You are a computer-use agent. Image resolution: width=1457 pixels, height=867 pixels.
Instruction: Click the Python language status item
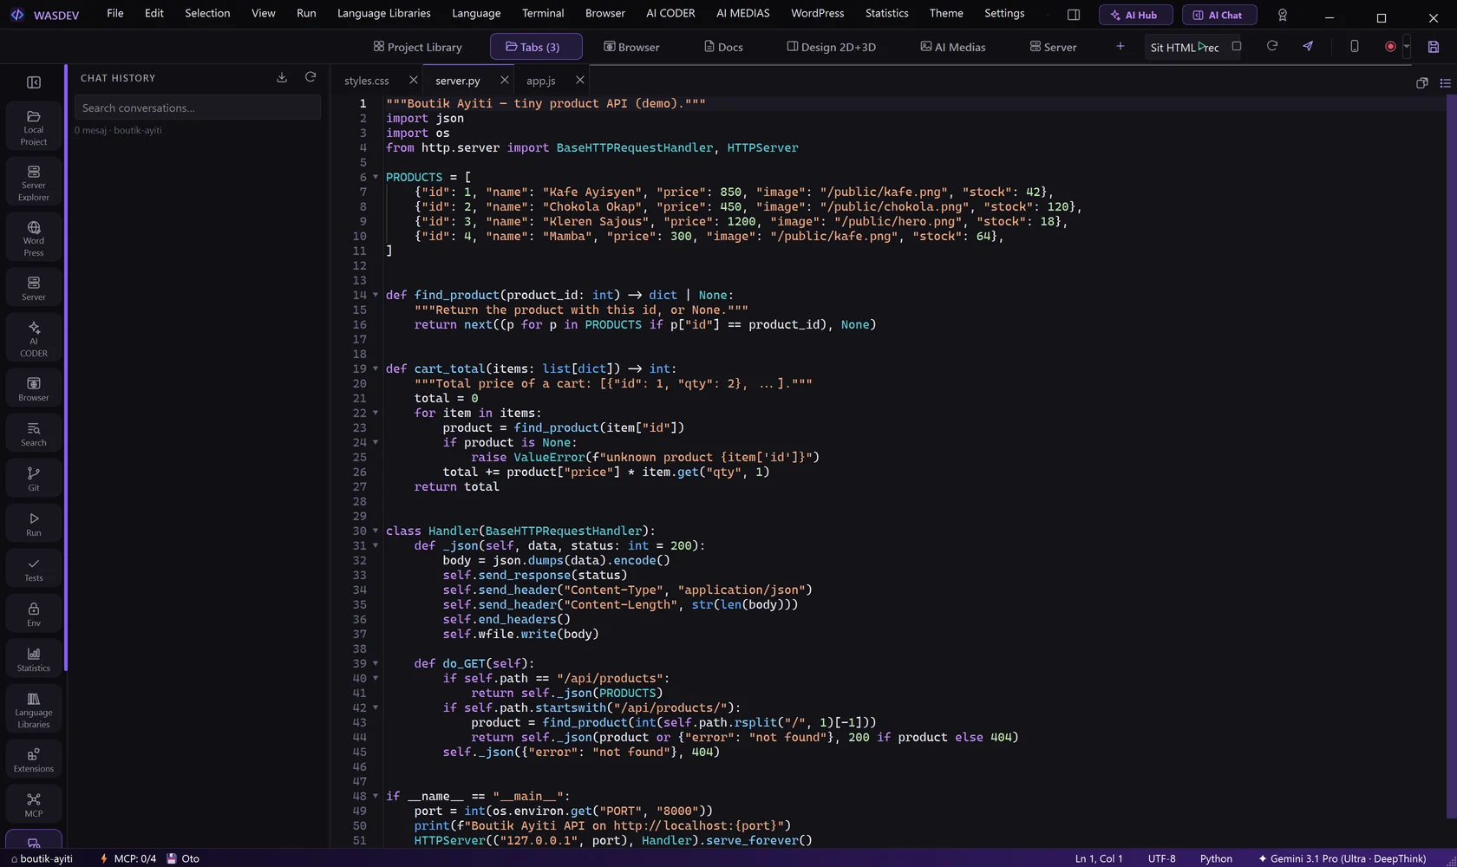tap(1216, 858)
